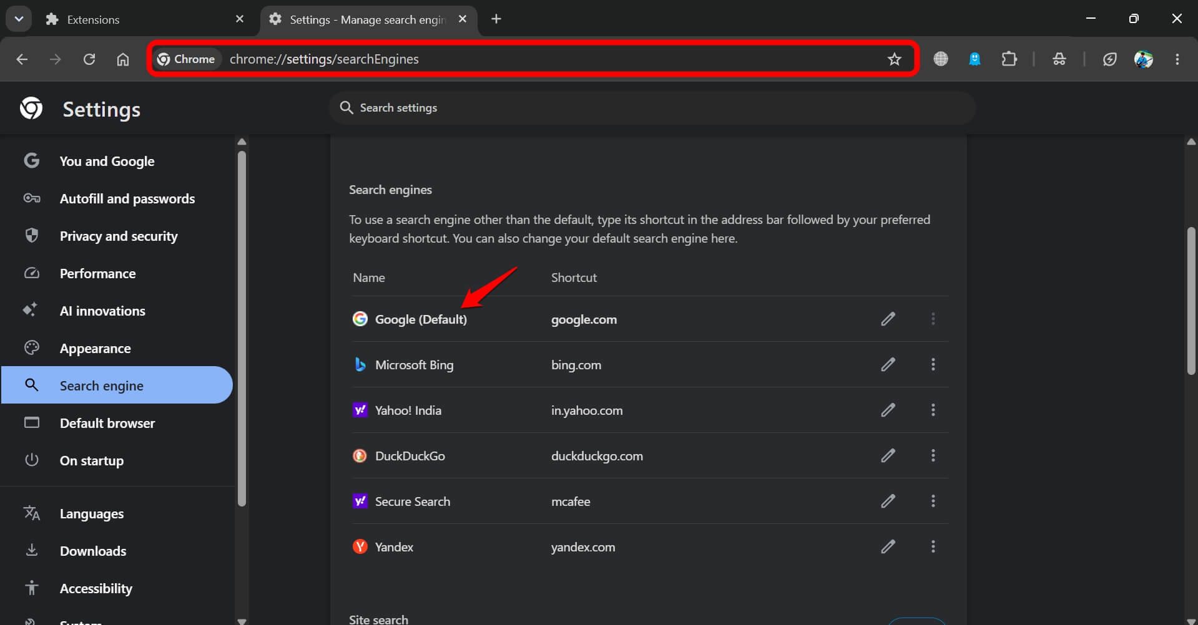Open You and Google settings

pos(117,161)
